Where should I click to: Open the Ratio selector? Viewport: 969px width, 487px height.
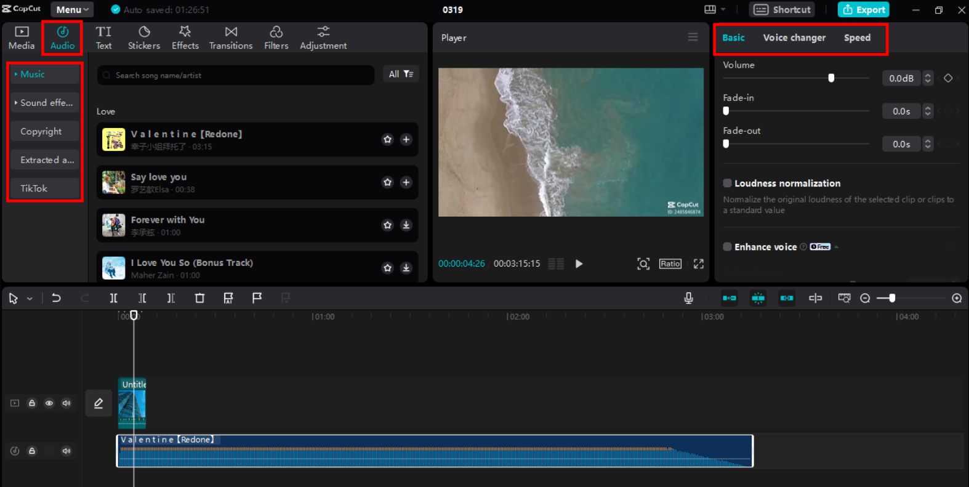(x=670, y=264)
